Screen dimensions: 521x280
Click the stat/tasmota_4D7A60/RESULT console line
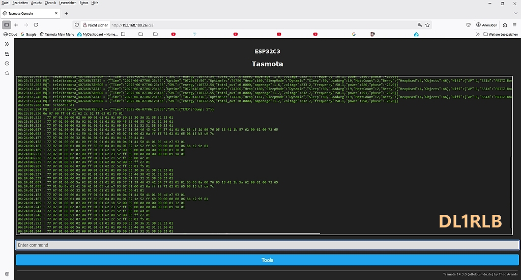pos(115,109)
